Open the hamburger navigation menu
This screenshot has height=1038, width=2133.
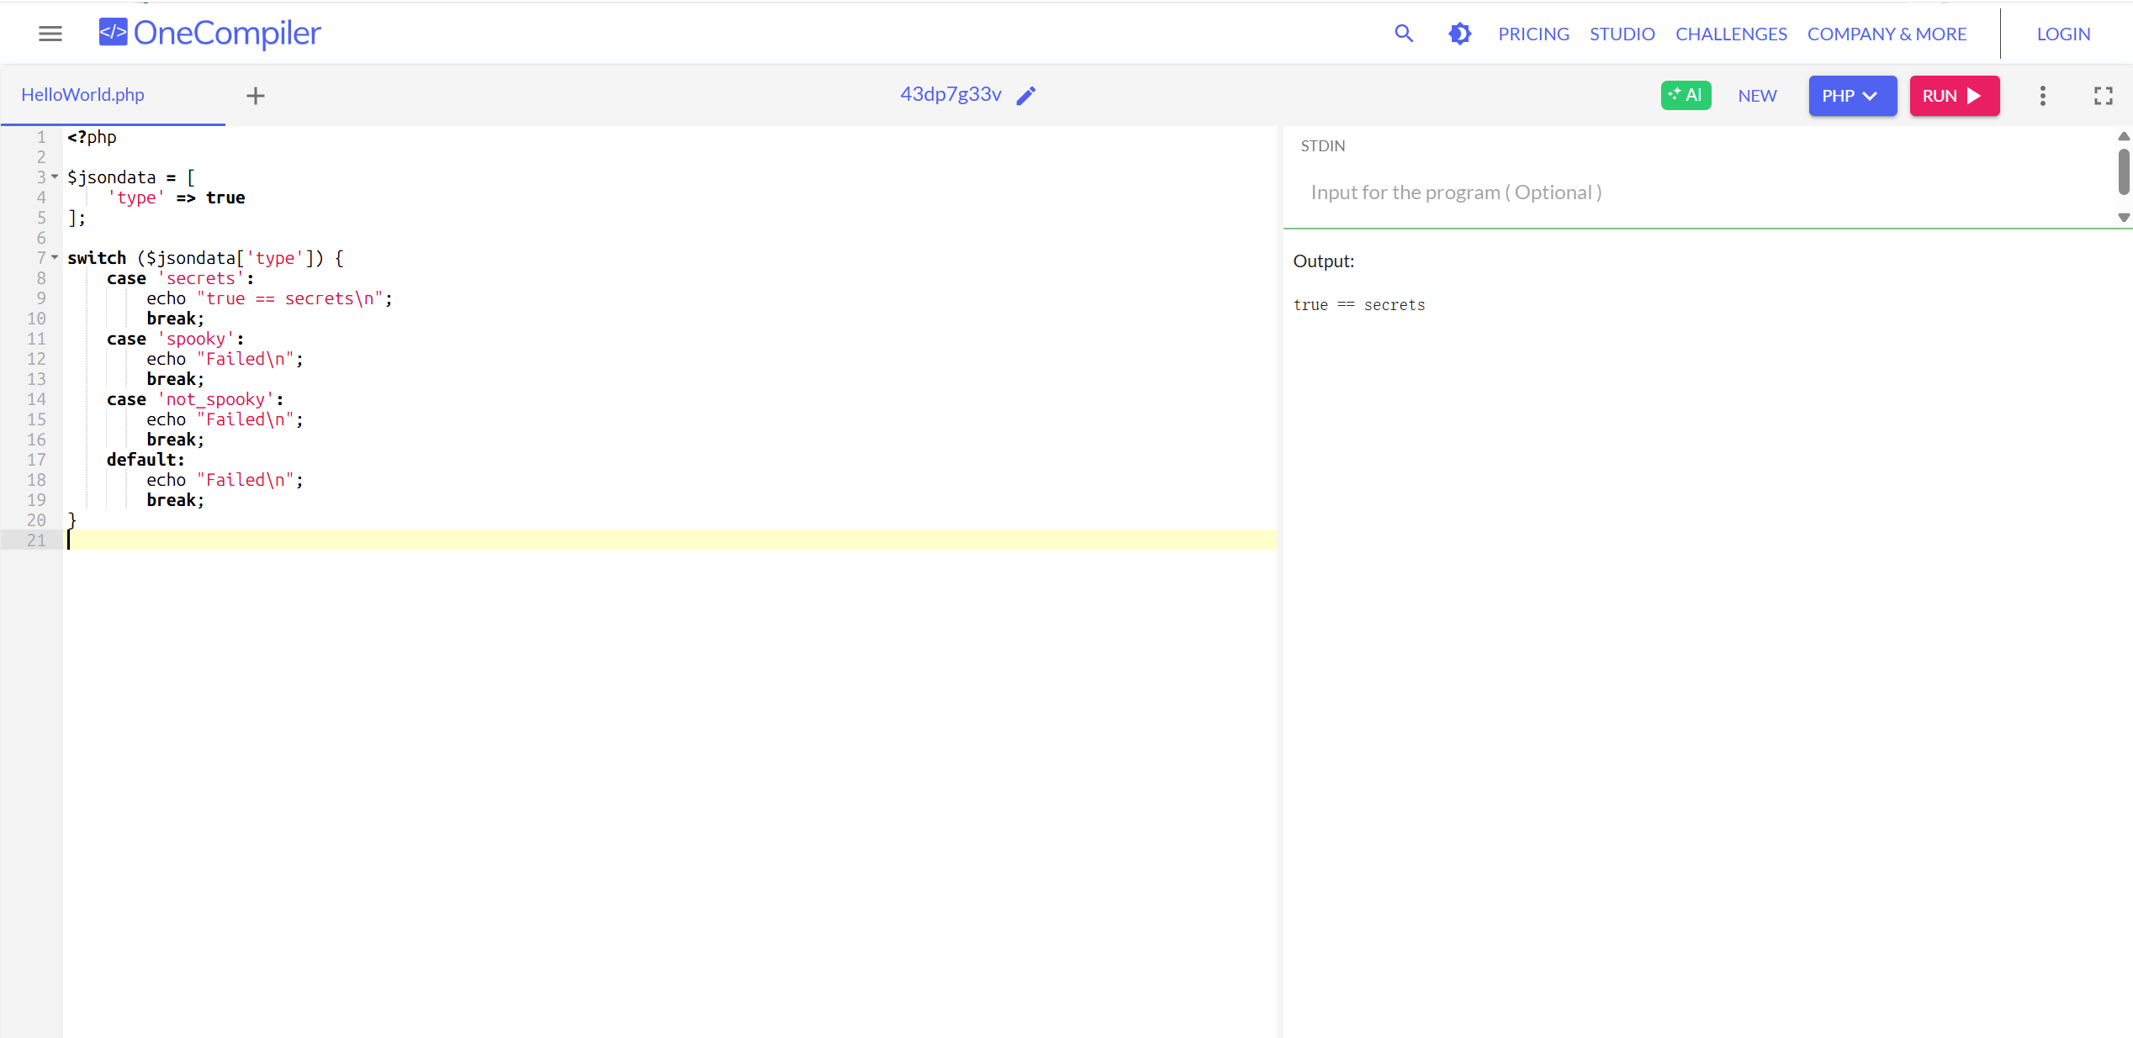50,34
